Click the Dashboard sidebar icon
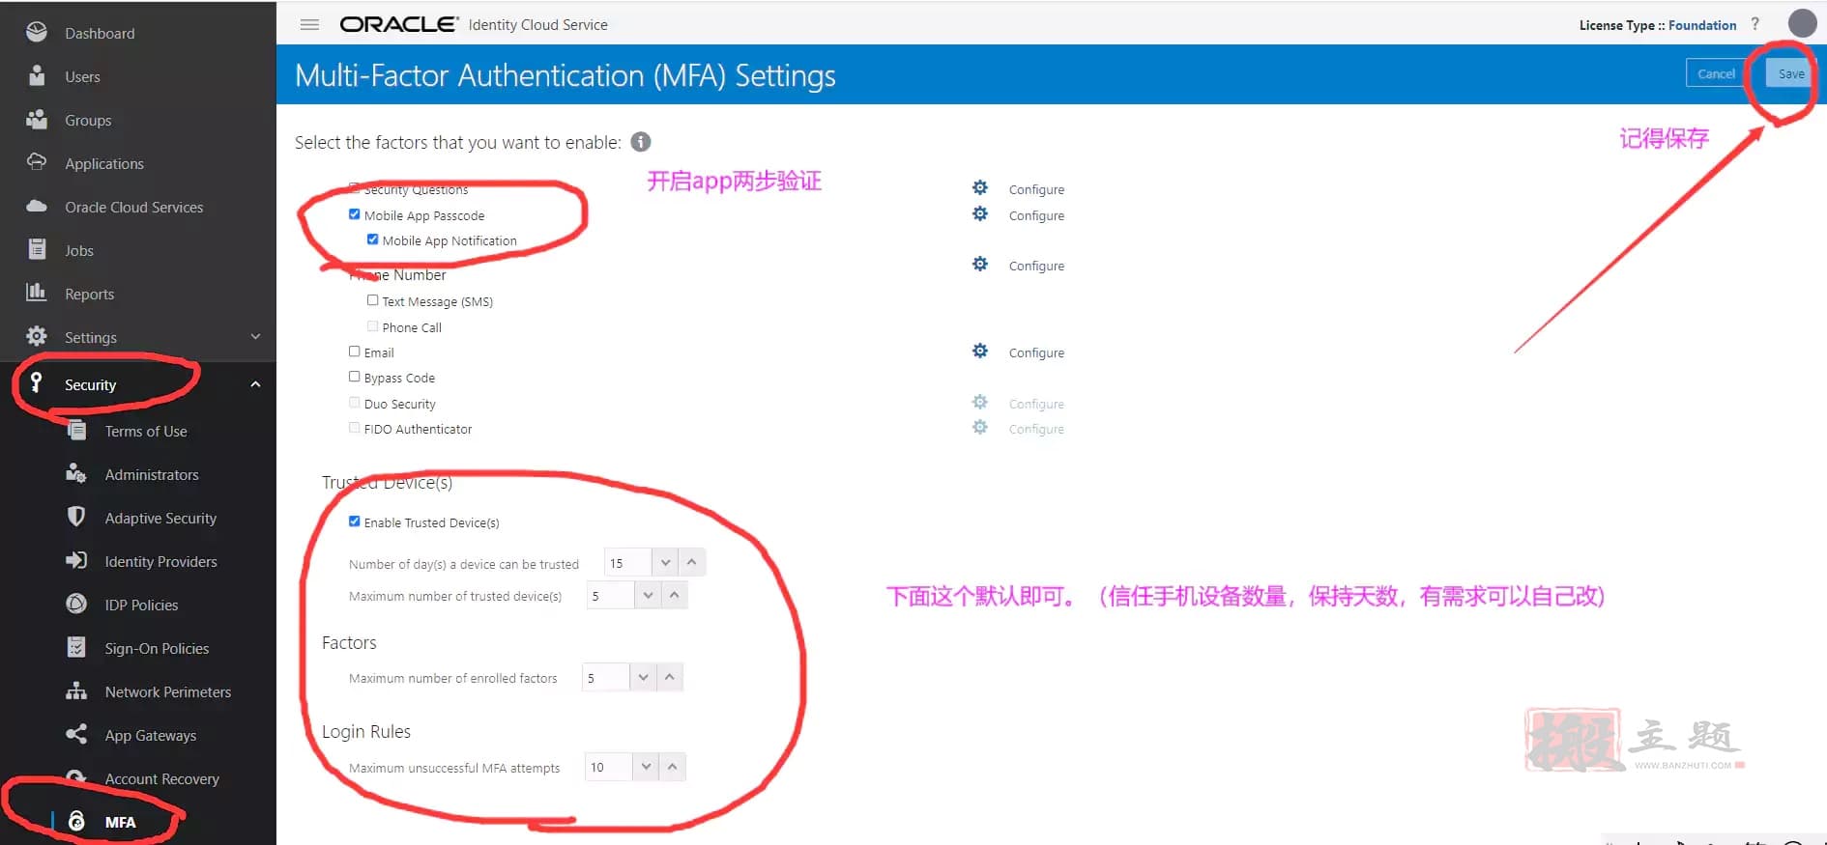Image resolution: width=1827 pixels, height=845 pixels. coord(37,32)
